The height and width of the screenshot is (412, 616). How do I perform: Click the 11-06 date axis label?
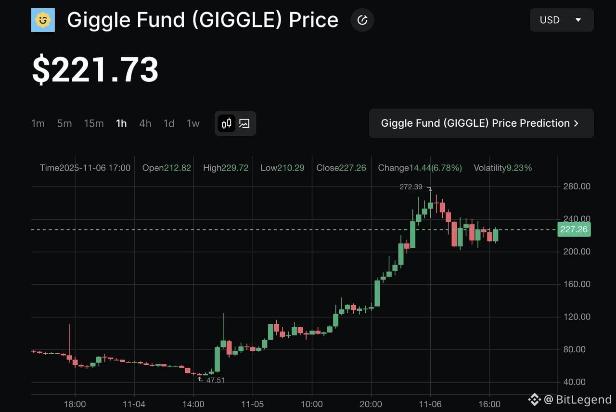(430, 404)
